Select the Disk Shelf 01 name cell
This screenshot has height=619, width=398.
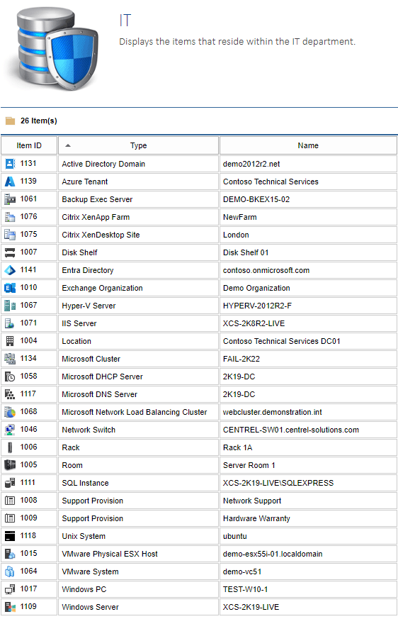[x=308, y=252]
